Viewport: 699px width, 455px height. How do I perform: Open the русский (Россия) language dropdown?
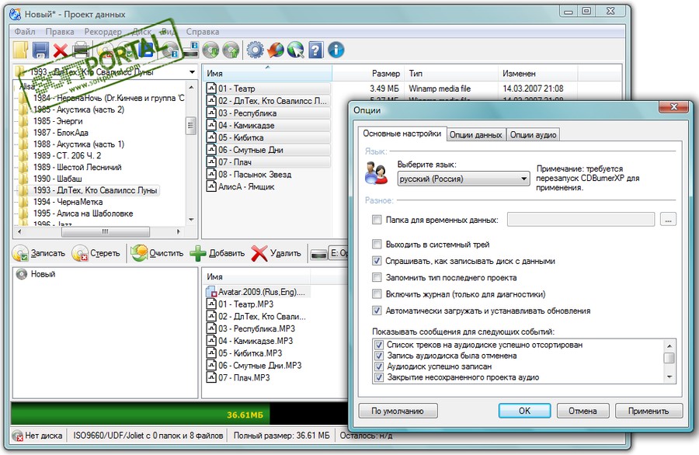(x=464, y=179)
